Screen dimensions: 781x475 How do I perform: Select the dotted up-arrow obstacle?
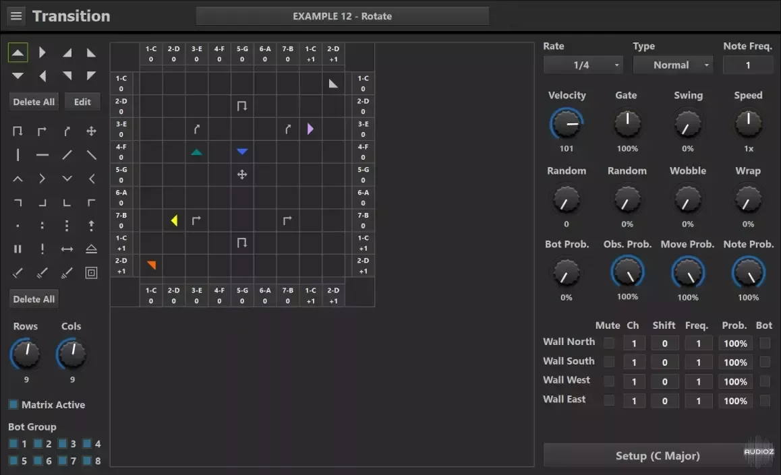click(91, 226)
